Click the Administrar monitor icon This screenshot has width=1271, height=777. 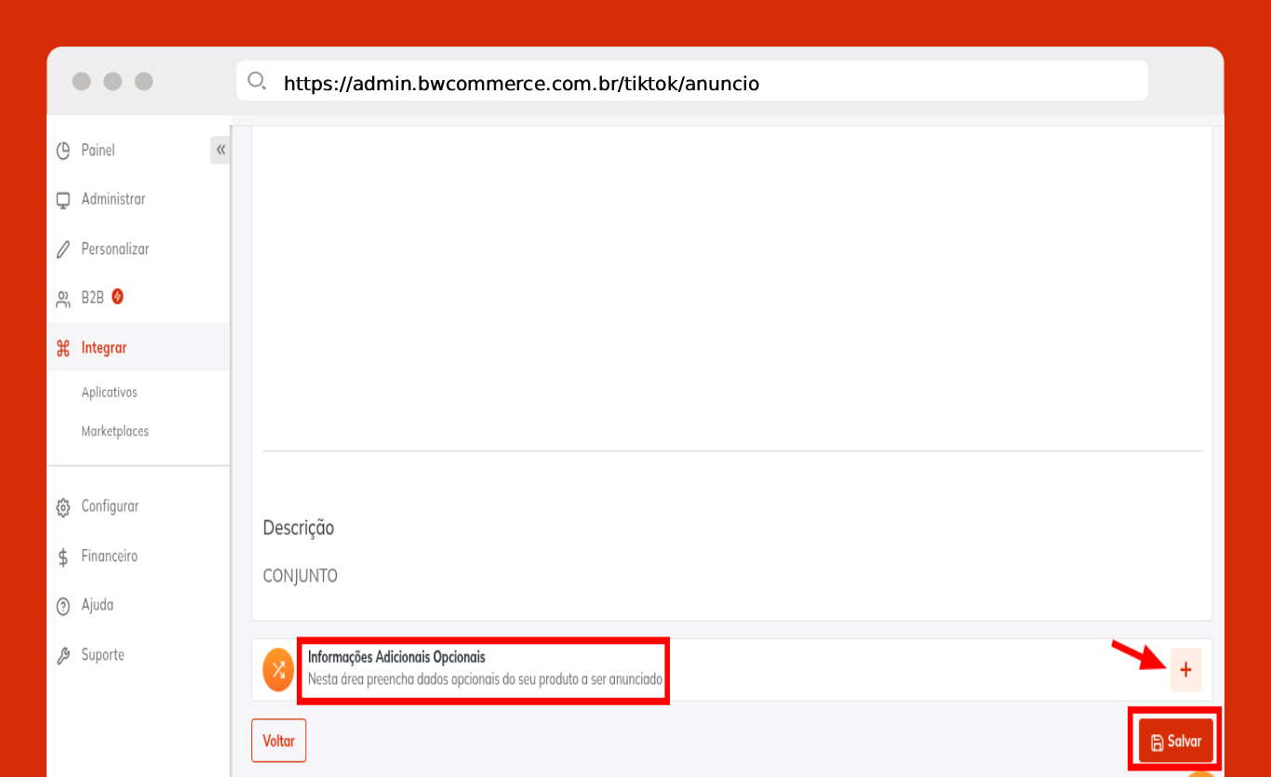(63, 200)
